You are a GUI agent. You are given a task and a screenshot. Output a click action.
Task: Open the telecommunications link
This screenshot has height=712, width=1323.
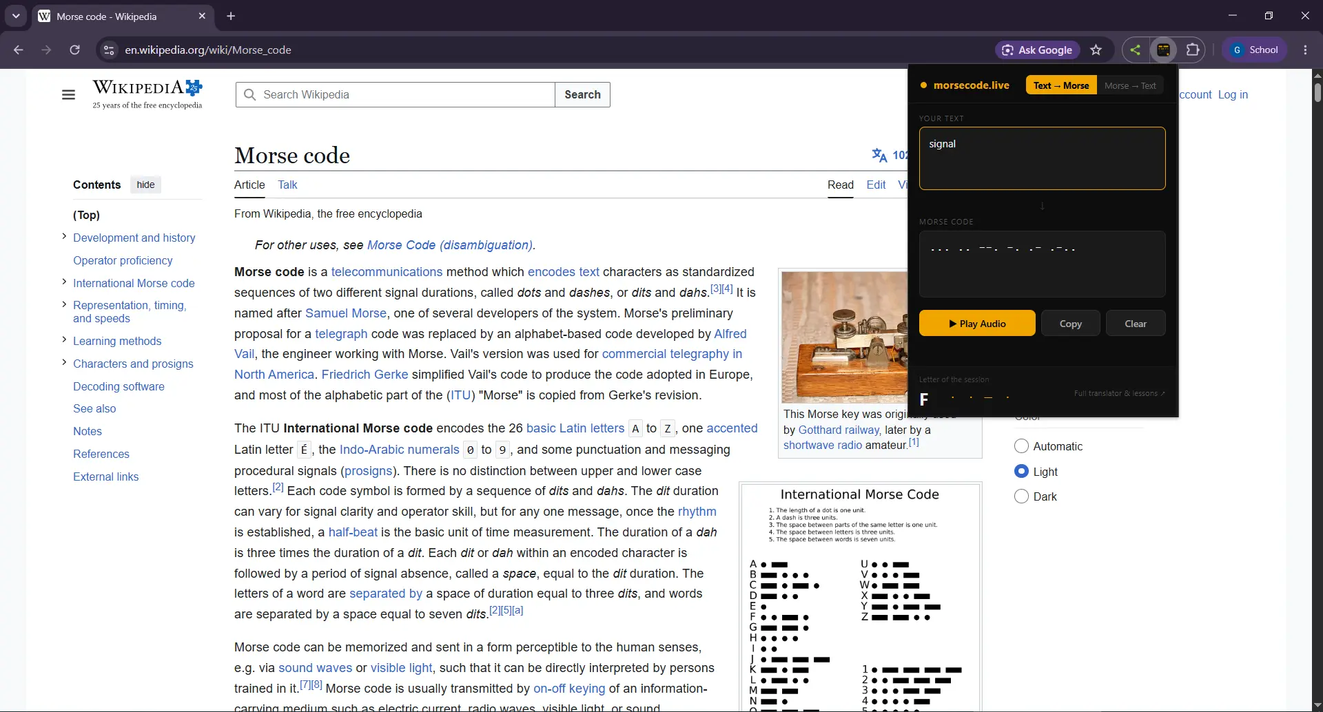click(387, 272)
